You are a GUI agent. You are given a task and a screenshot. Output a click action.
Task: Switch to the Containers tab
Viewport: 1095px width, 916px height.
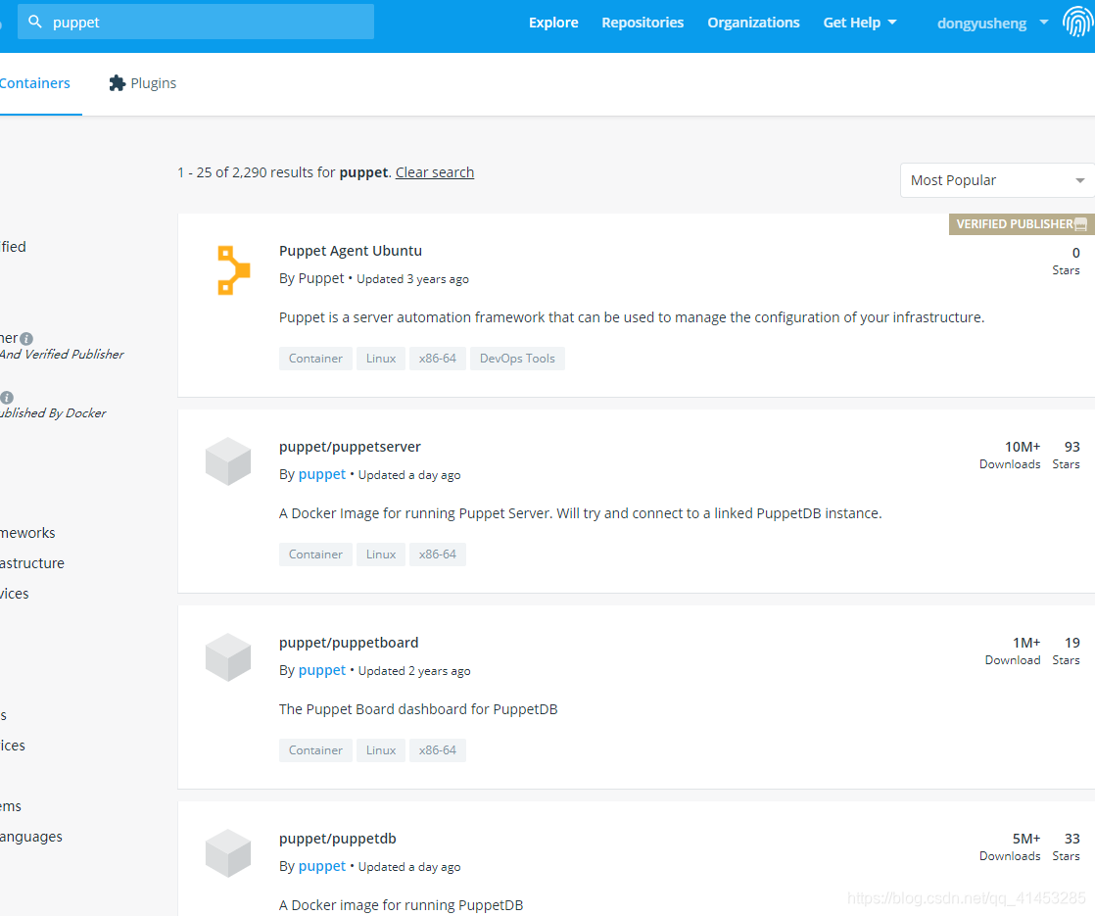click(35, 83)
